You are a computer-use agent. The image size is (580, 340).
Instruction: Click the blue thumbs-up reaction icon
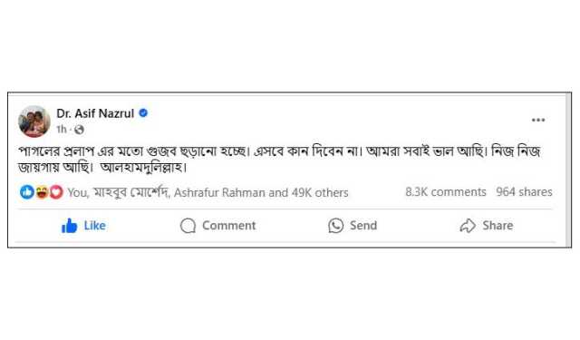[27, 192]
